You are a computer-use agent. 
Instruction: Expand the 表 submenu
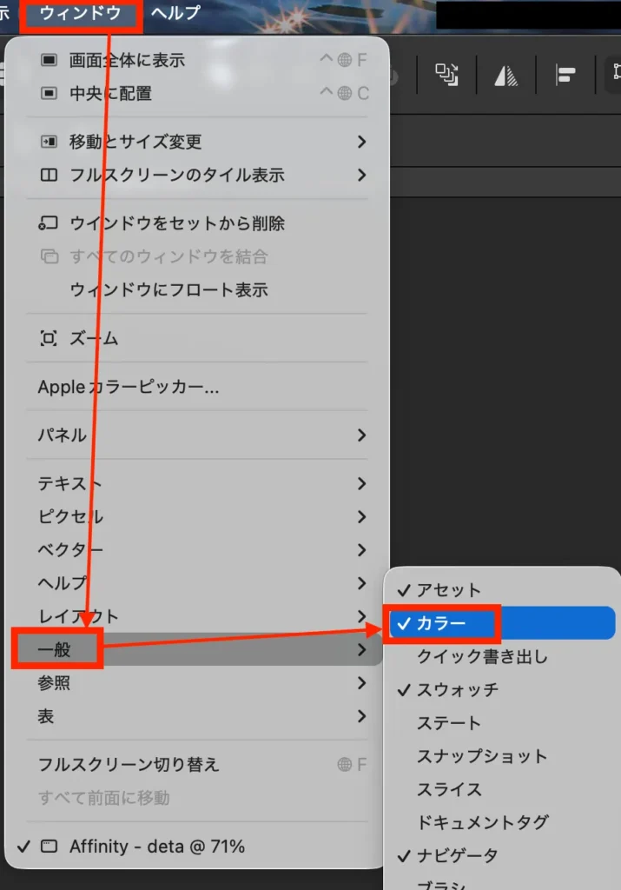pyautogui.click(x=197, y=716)
